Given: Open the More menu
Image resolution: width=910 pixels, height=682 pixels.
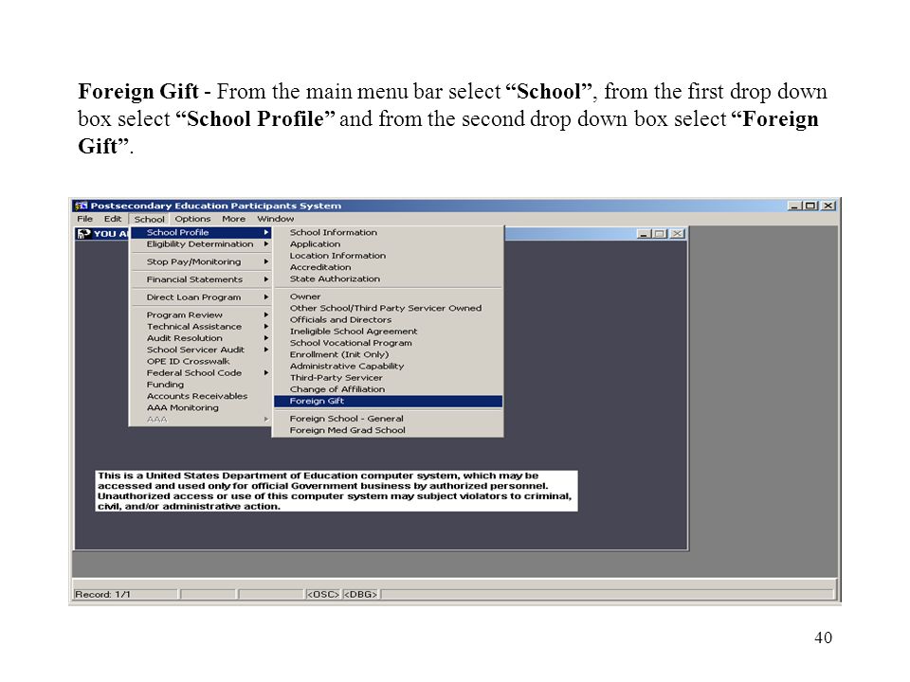Looking at the screenshot, I should (x=233, y=219).
